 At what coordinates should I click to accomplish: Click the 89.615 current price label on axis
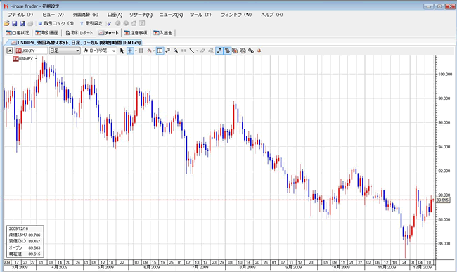click(x=443, y=200)
